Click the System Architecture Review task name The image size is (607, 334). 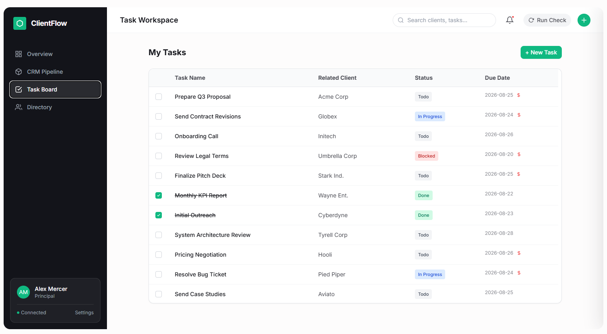point(213,235)
